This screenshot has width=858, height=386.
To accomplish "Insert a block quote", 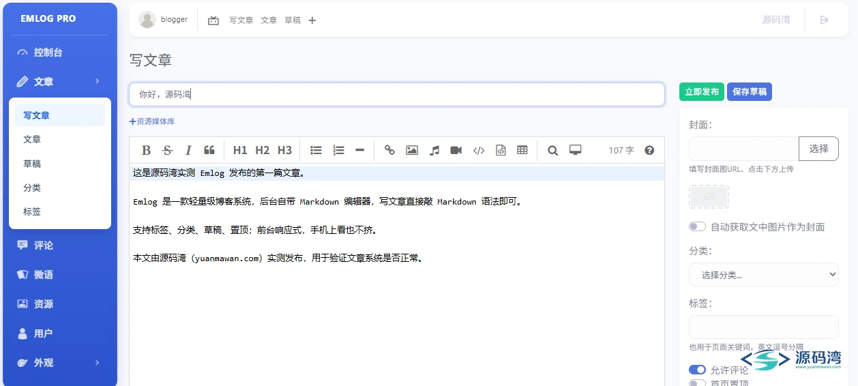I will (209, 150).
